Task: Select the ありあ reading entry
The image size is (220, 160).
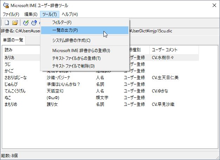Action: click(9, 58)
